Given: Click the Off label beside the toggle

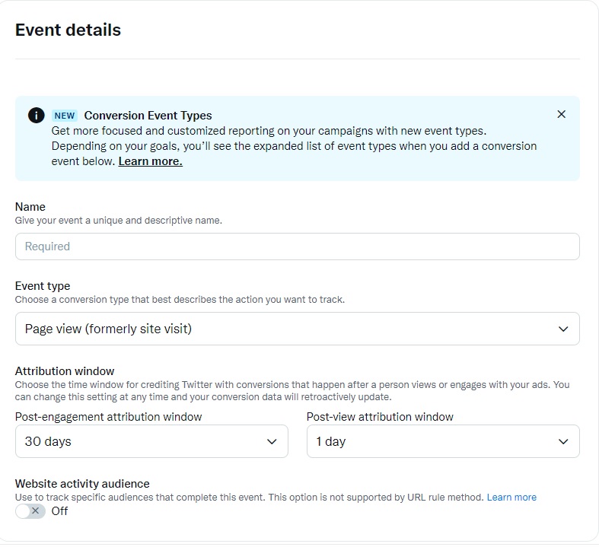Looking at the screenshot, I should (59, 511).
